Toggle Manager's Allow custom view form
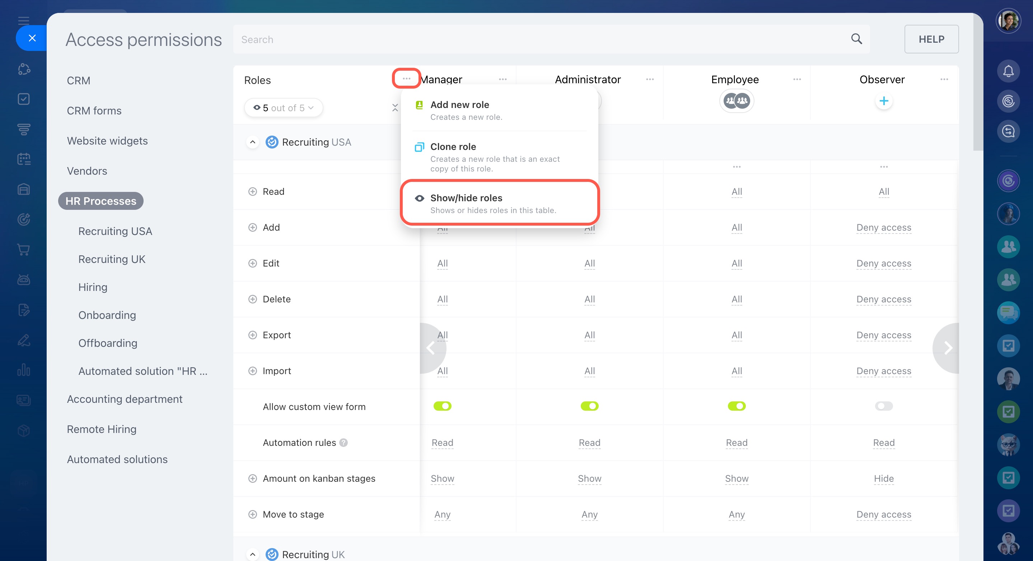The image size is (1033, 561). click(442, 406)
